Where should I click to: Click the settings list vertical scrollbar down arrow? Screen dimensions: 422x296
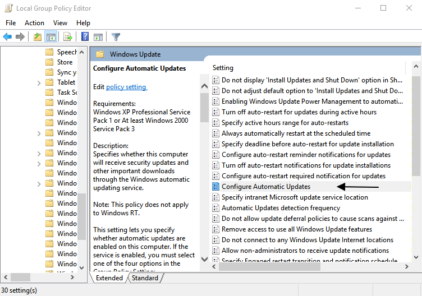pos(416,258)
